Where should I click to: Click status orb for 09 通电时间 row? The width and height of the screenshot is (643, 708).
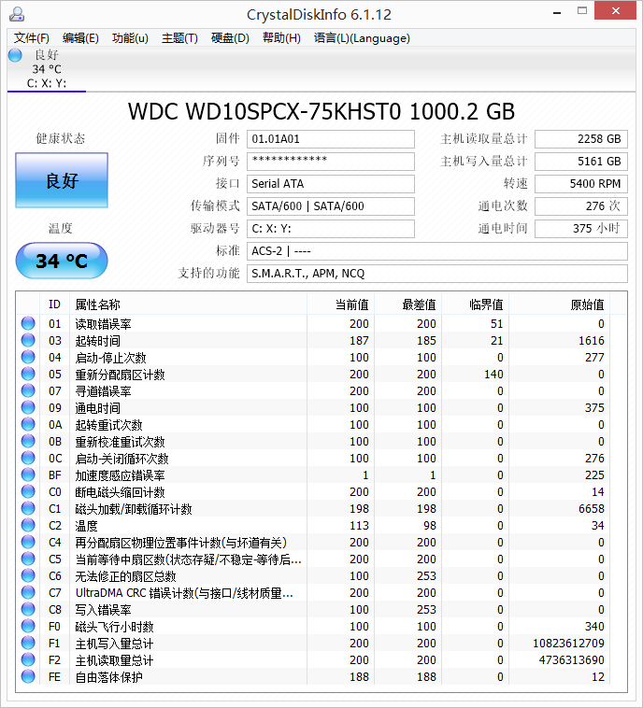tap(28, 407)
